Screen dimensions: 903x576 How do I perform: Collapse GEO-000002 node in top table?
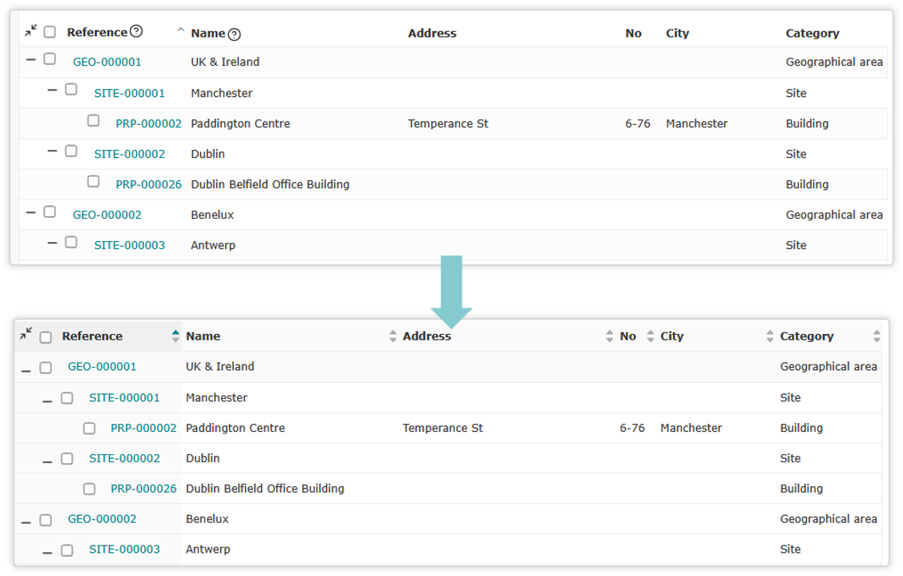pos(31,212)
